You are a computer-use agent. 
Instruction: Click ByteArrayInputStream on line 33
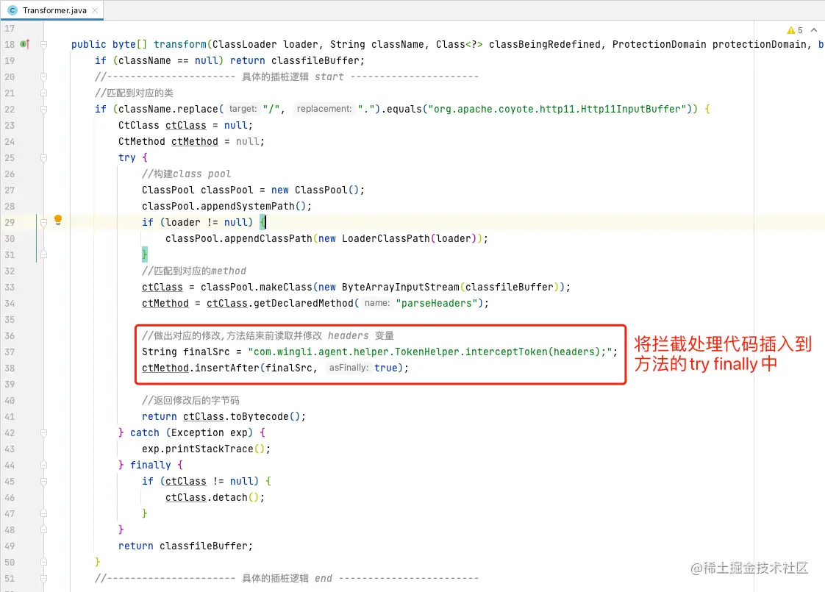coord(401,287)
